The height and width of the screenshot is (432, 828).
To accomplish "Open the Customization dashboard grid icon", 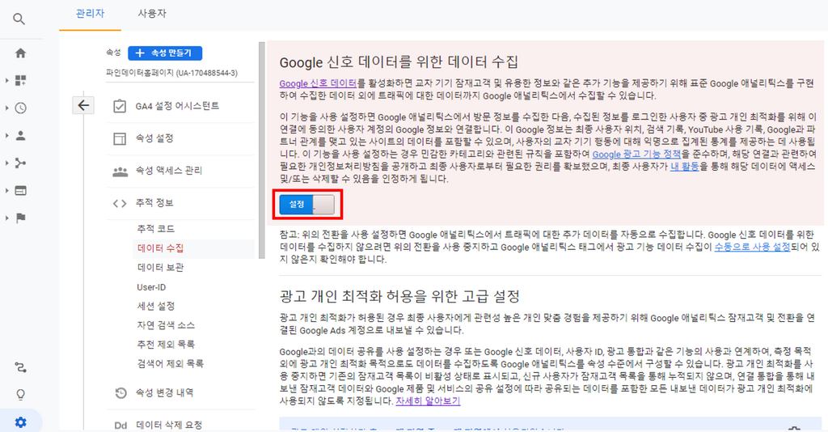I will pos(20,80).
